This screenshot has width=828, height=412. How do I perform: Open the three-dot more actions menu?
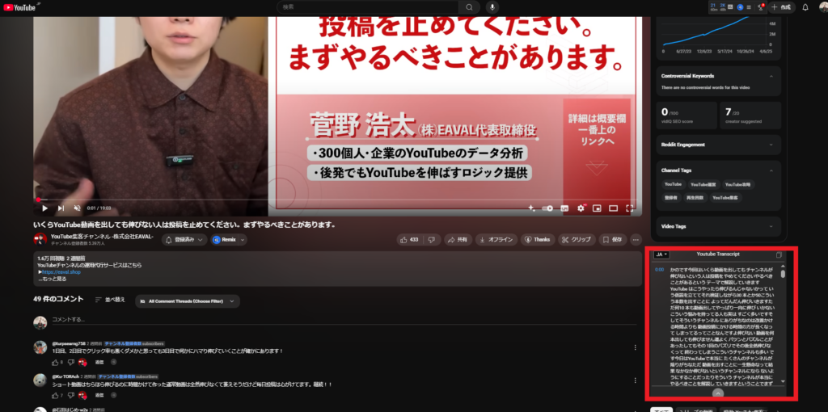pyautogui.click(x=636, y=239)
